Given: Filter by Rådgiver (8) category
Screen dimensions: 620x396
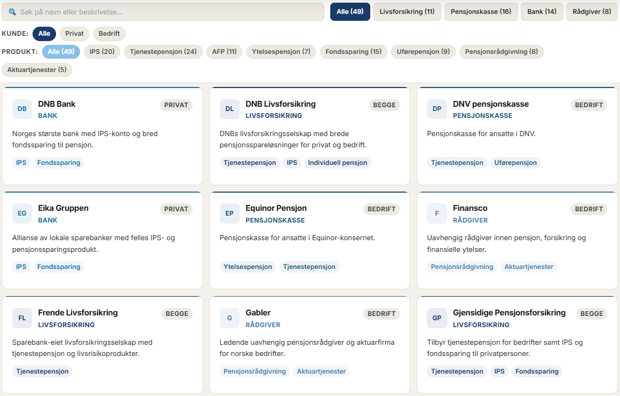Looking at the screenshot, I should [x=592, y=11].
